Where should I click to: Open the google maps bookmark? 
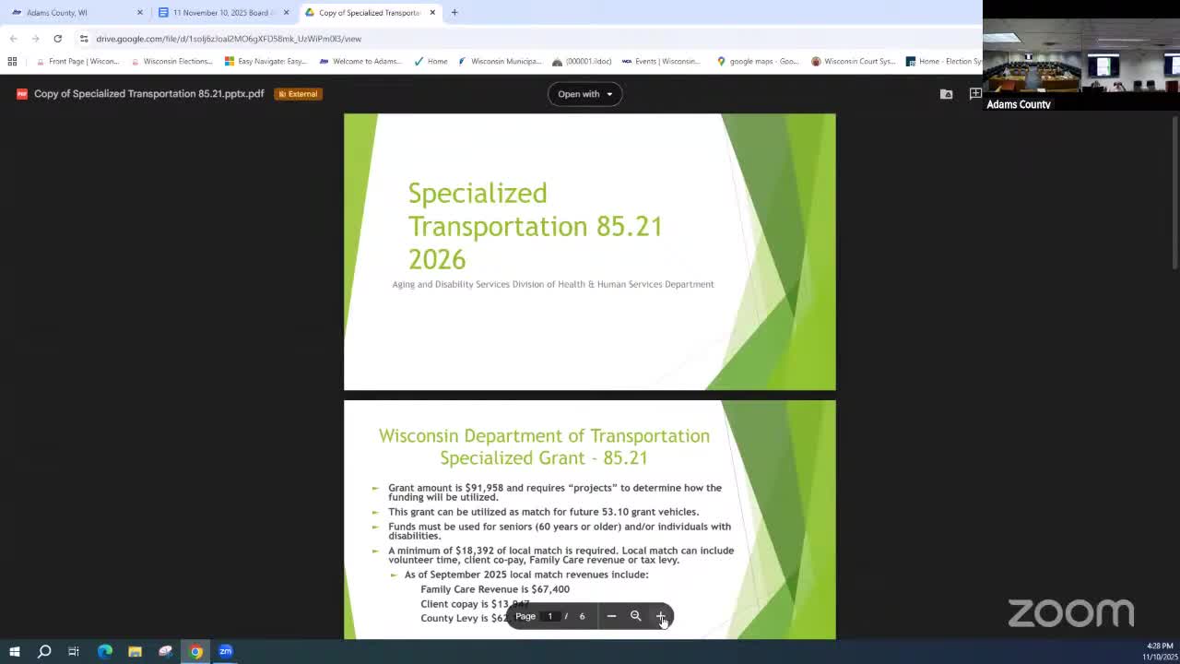coord(758,62)
